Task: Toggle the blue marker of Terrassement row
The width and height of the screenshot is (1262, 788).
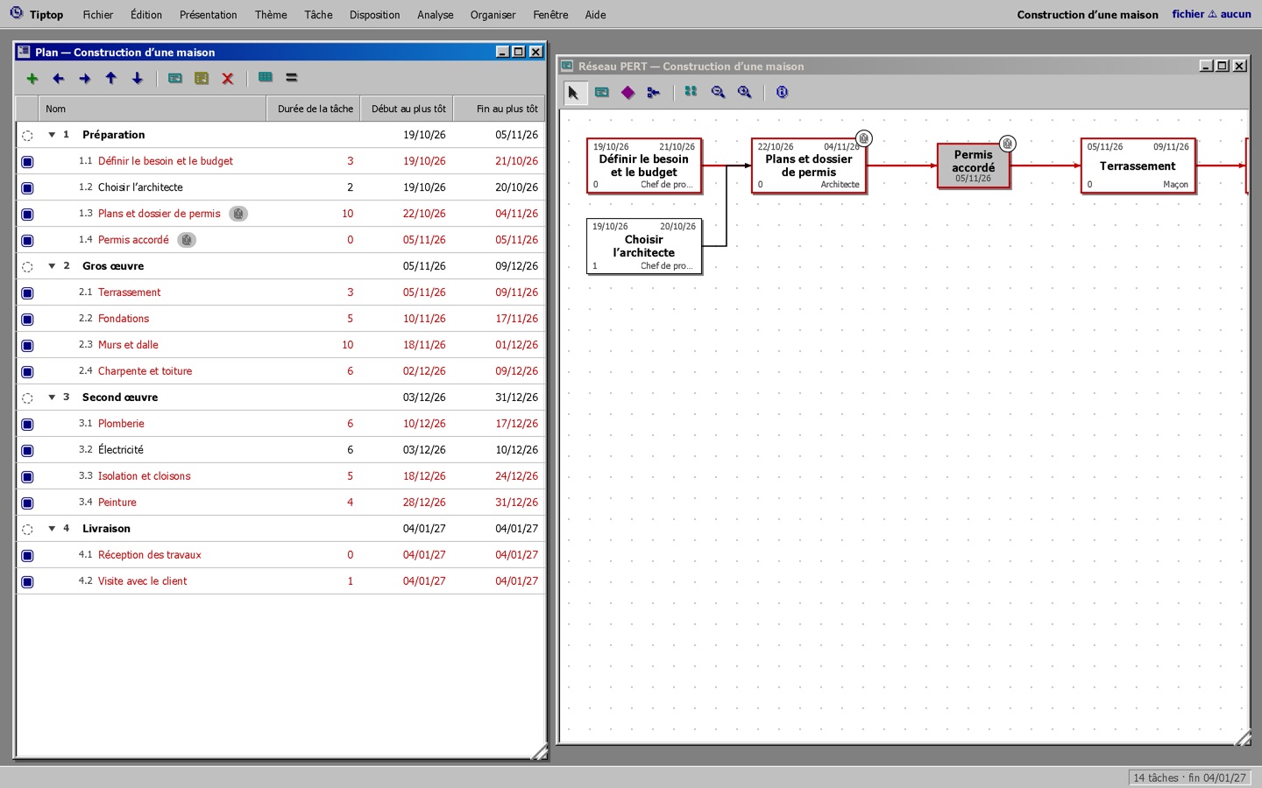Action: [27, 293]
